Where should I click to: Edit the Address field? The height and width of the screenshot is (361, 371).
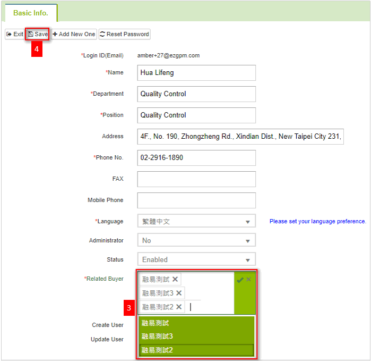240,137
